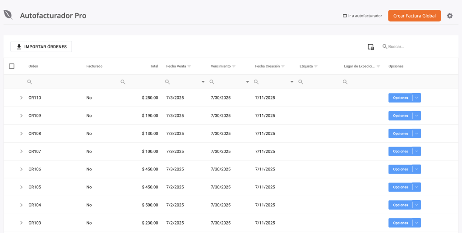Click the leaf logo icon
Image resolution: width=462 pixels, height=233 pixels.
point(8,15)
